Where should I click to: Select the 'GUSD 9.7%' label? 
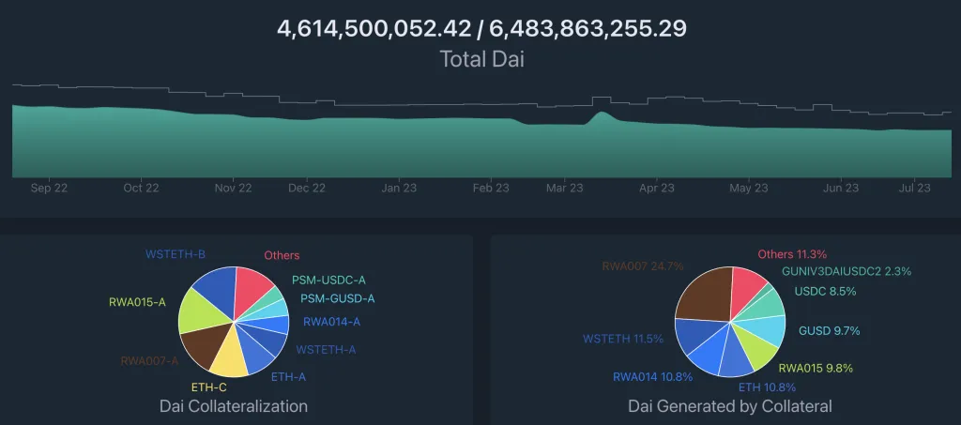tap(830, 330)
